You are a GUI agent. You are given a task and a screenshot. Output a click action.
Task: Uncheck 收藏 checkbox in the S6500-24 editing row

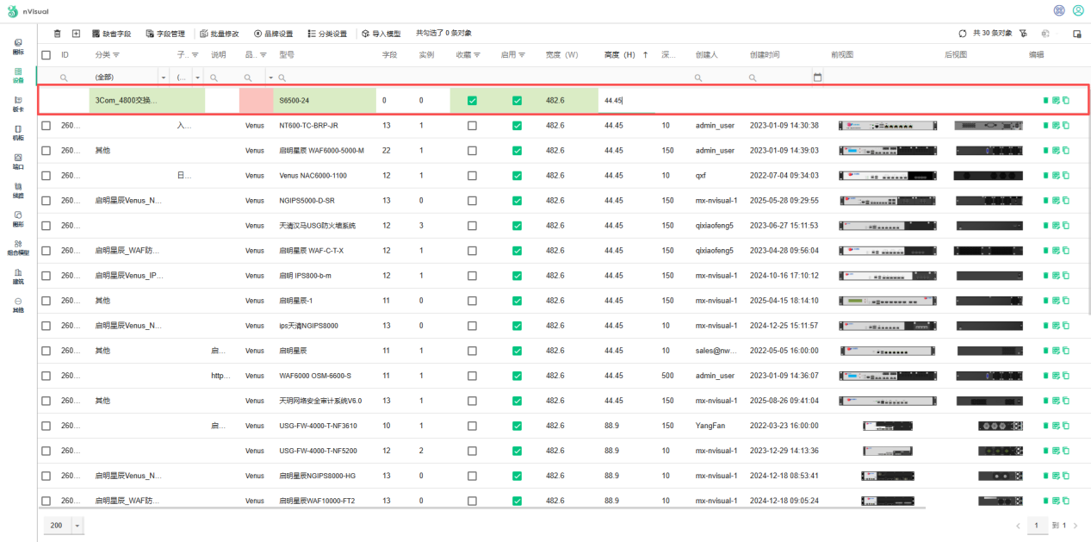472,101
